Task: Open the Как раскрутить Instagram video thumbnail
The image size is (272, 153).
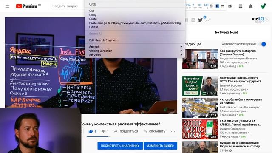Action: coord(200,59)
